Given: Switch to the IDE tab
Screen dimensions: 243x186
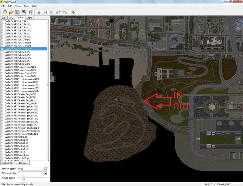Looking at the screenshot, I should (x=4, y=18).
